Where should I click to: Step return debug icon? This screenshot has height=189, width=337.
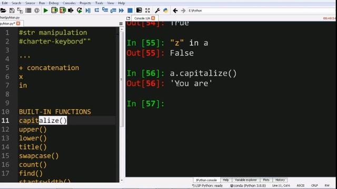[x=113, y=10]
